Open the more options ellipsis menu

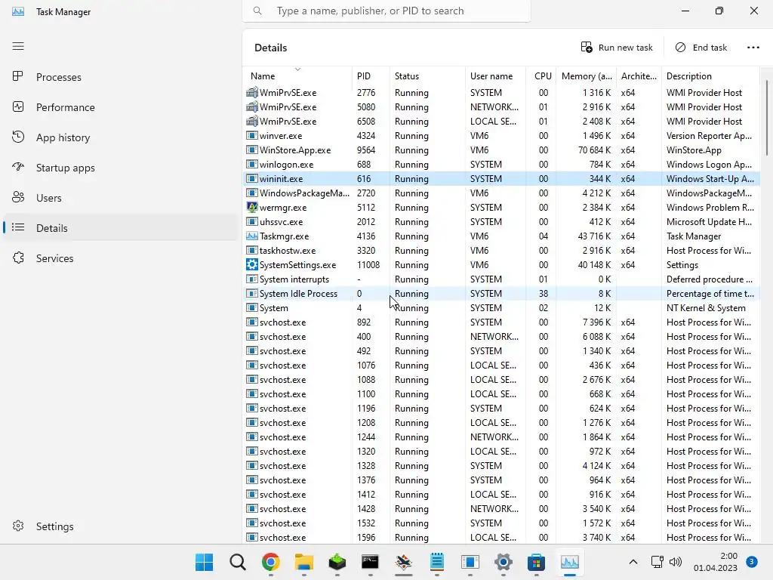753,48
